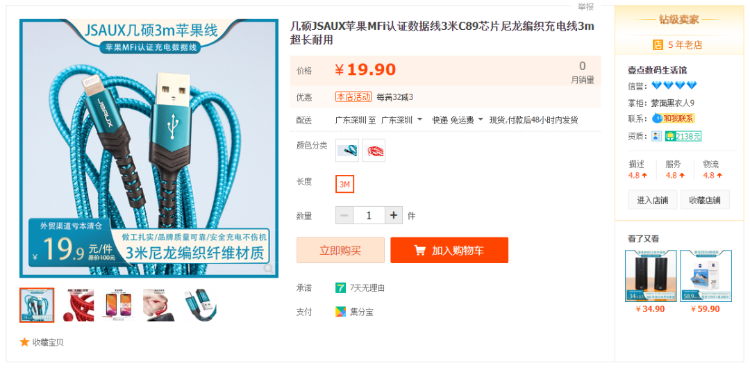Decrease quantity with the minus button
The image size is (750, 370).
tap(344, 215)
